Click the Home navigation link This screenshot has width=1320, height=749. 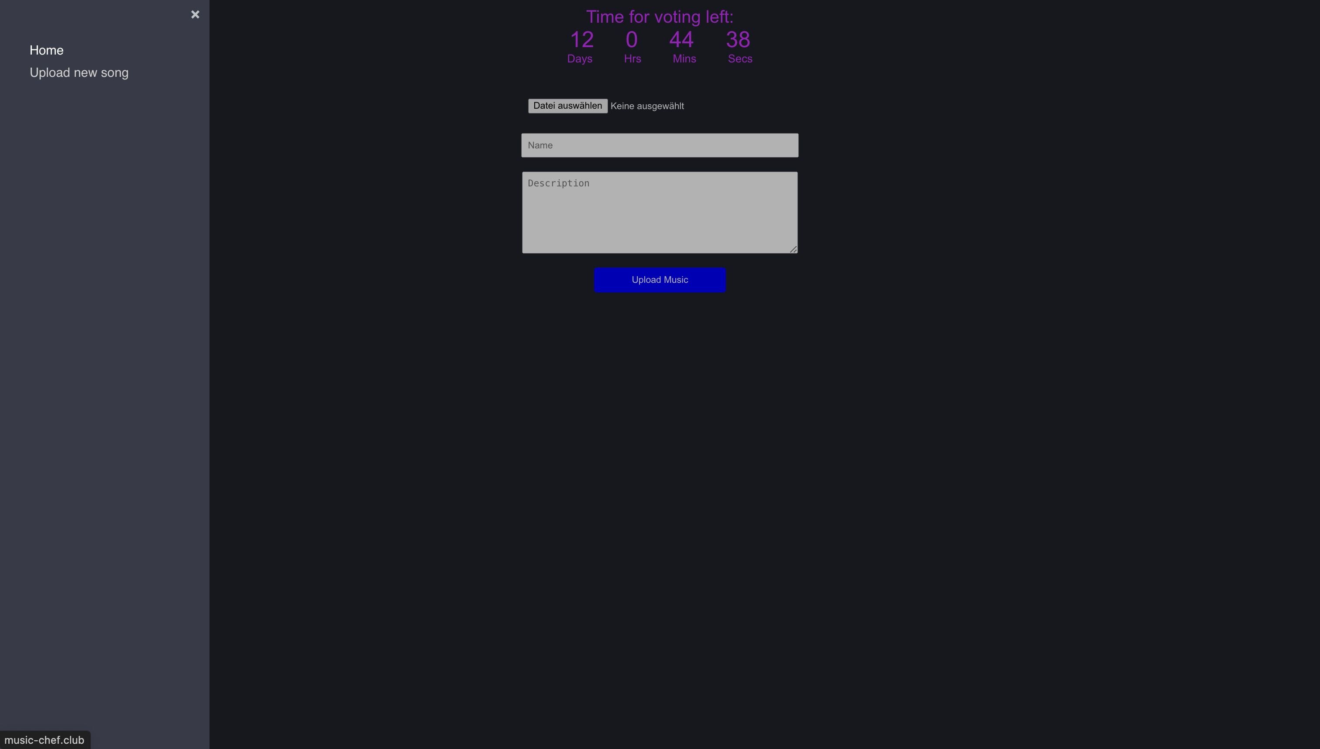[45, 50]
